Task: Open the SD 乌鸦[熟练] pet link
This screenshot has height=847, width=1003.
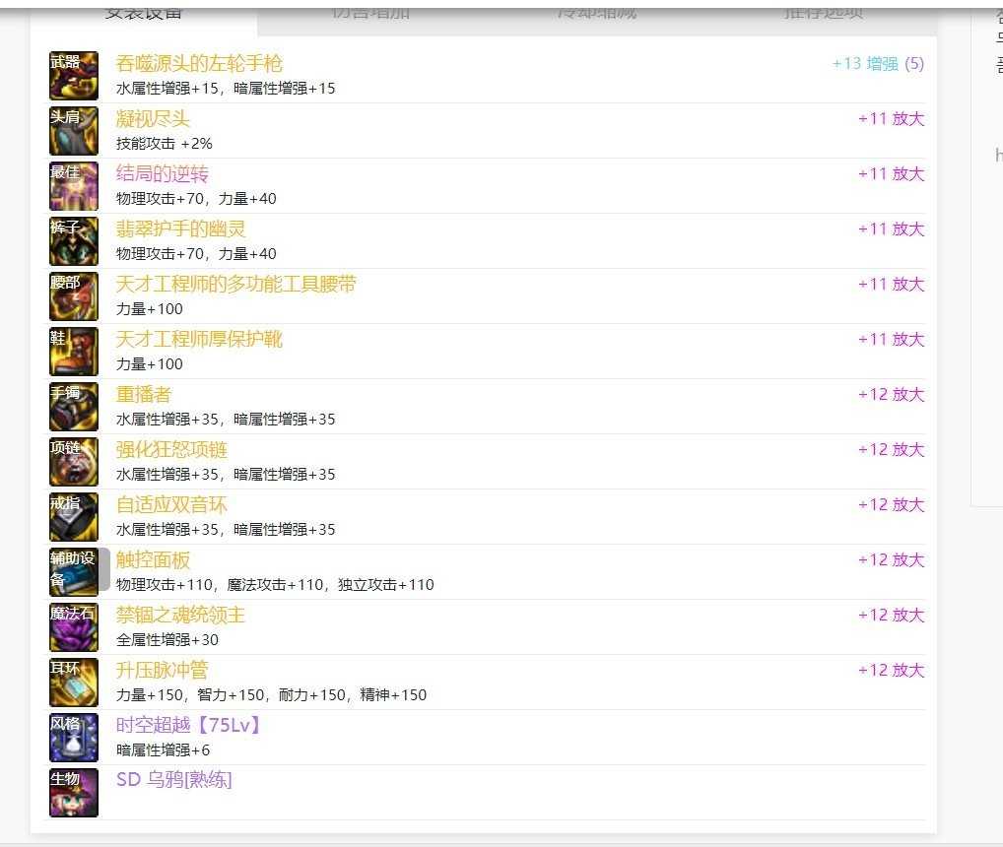Action: point(174,780)
